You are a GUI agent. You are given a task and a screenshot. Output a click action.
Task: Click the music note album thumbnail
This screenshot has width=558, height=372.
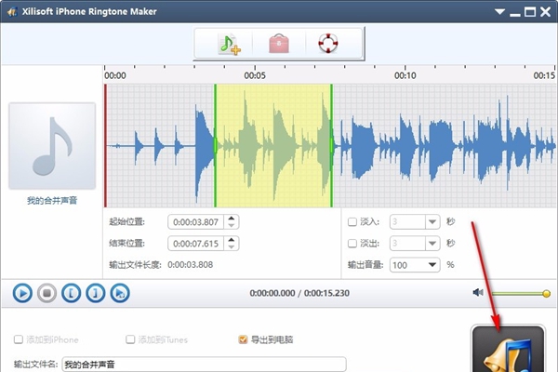pos(52,146)
